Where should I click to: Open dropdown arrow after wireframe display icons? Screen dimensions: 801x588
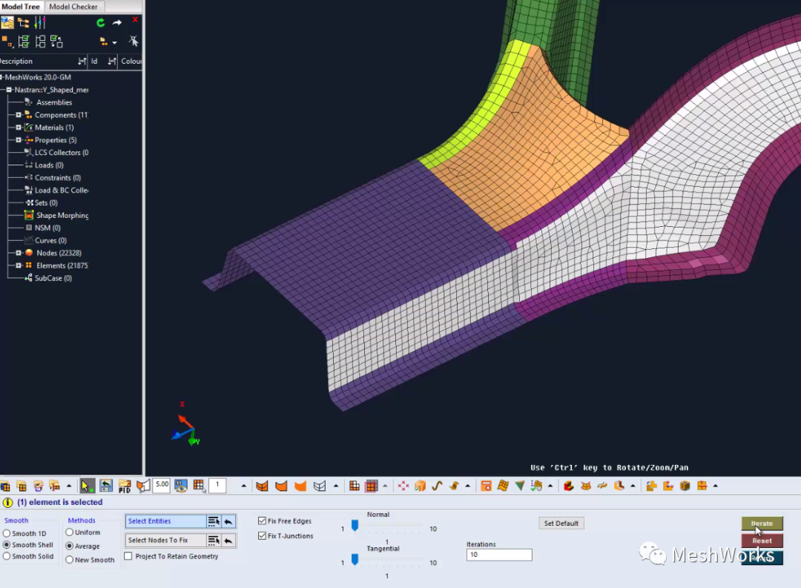[x=336, y=486]
